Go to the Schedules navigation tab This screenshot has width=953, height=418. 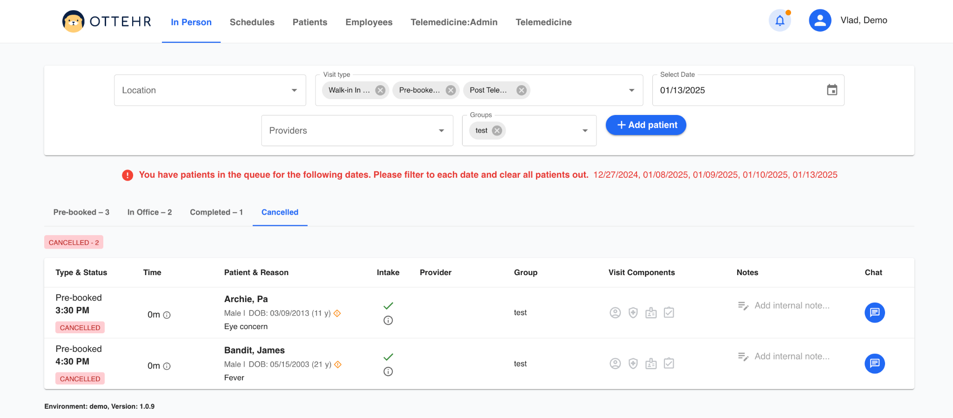tap(252, 22)
